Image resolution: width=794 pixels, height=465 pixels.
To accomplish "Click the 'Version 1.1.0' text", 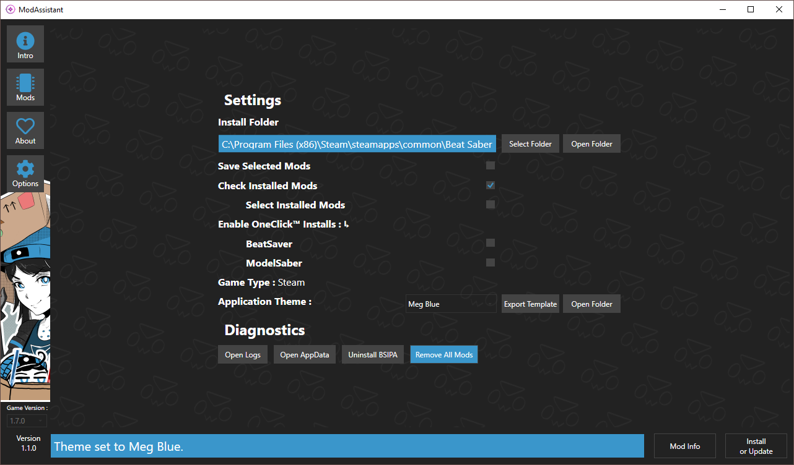I will pyautogui.click(x=28, y=443).
